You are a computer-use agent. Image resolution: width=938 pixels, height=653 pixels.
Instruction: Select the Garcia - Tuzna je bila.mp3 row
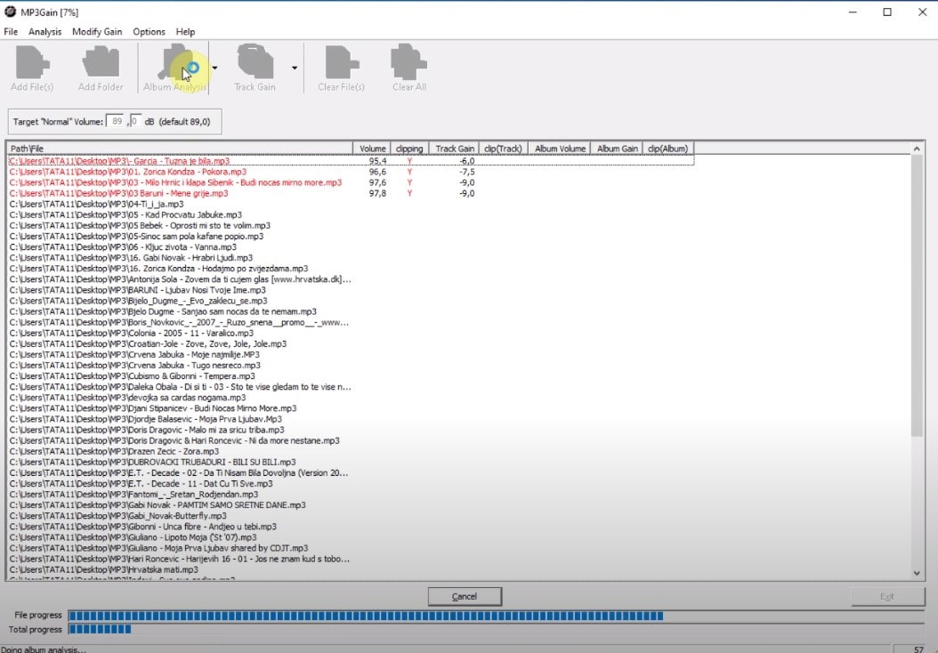352,161
